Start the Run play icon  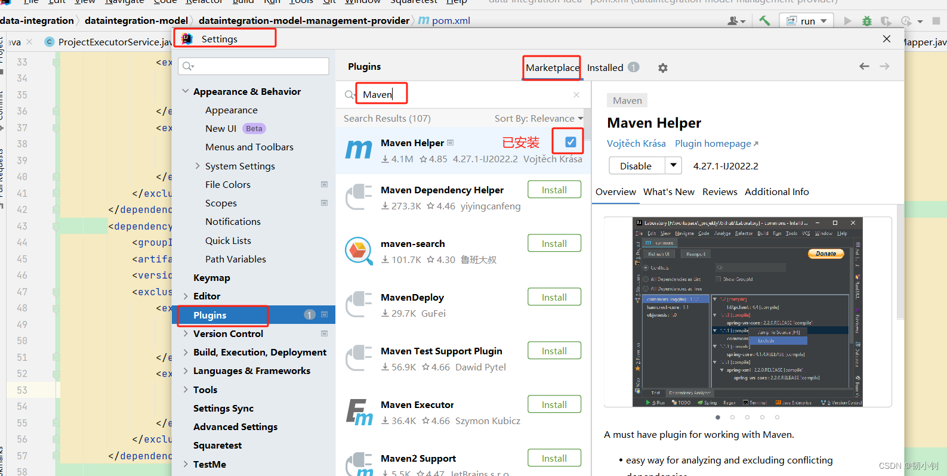coord(847,21)
